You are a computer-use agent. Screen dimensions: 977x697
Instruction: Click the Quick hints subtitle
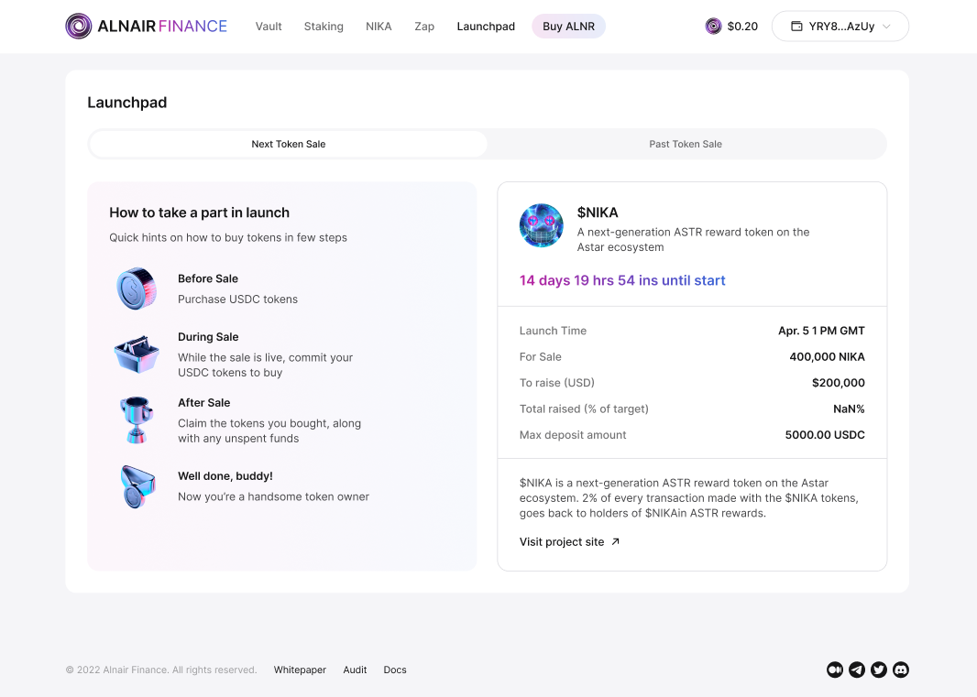tap(228, 237)
